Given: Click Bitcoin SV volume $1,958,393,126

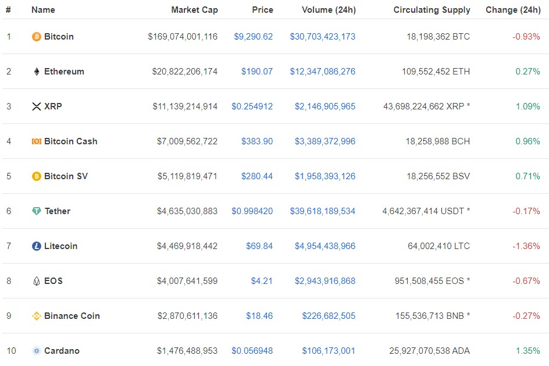Looking at the screenshot, I should [x=325, y=176].
